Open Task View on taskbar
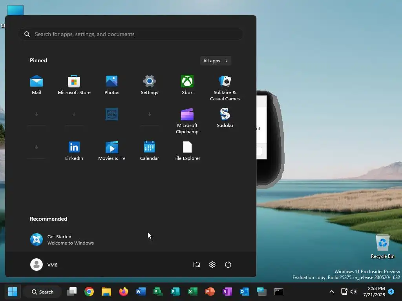402x301 pixels. point(72,292)
